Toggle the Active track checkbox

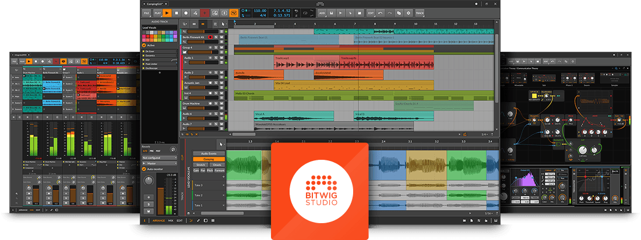click(x=145, y=45)
